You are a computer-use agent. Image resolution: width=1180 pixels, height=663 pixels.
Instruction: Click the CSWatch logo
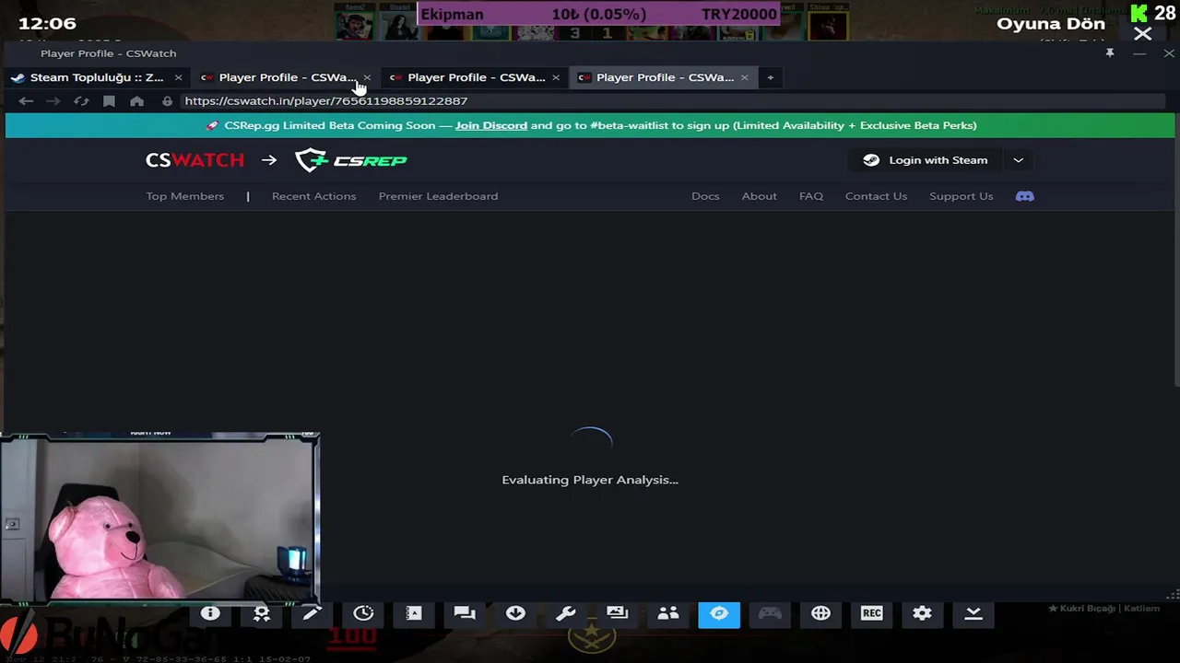(195, 160)
